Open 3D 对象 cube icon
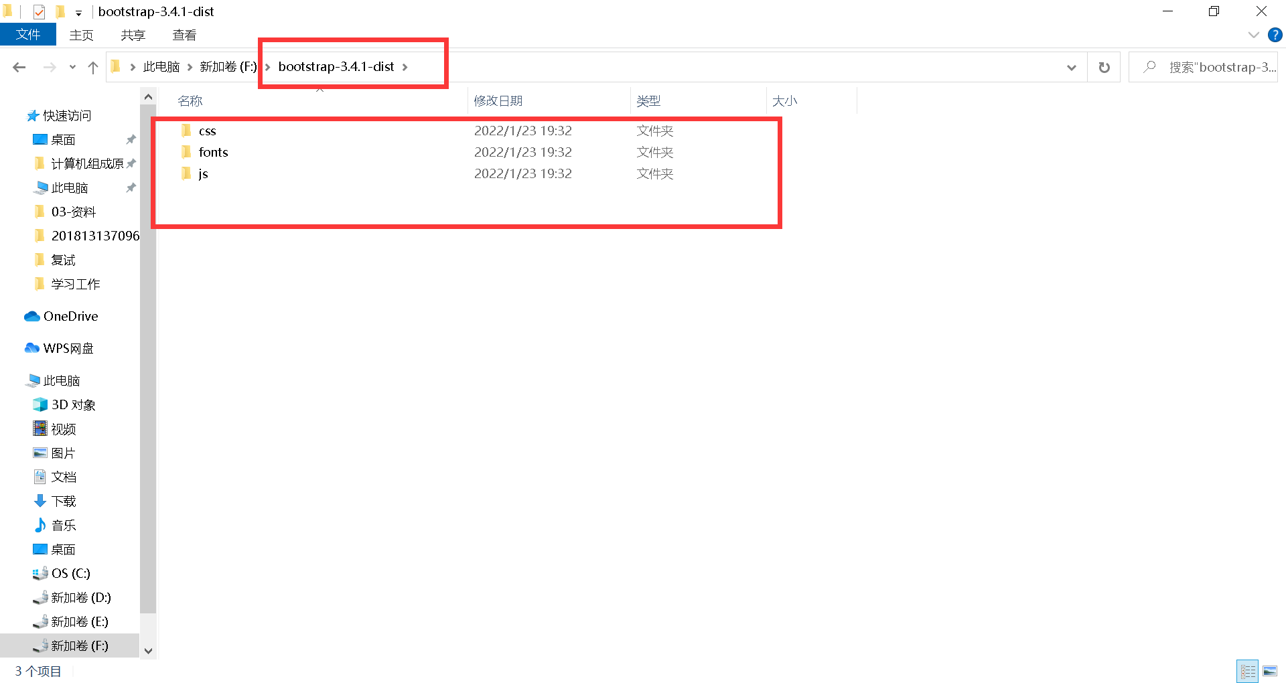The image size is (1286, 683). click(40, 404)
